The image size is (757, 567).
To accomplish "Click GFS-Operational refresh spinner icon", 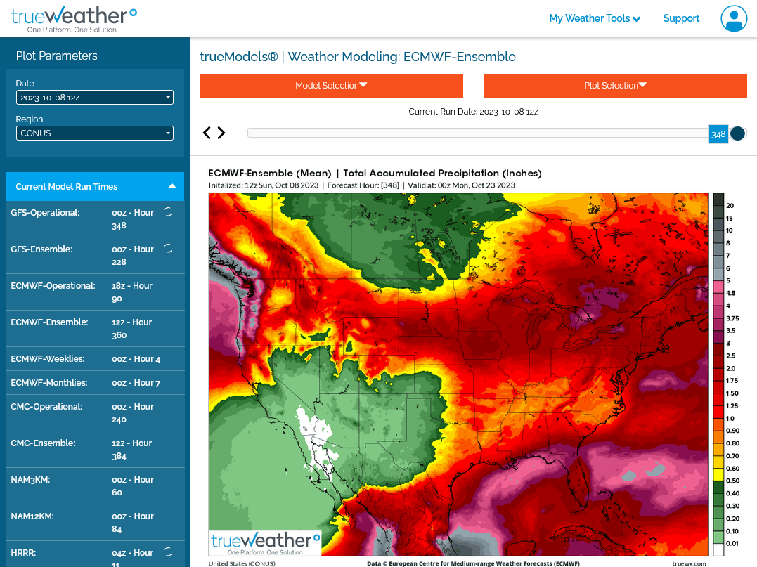I will (x=168, y=212).
